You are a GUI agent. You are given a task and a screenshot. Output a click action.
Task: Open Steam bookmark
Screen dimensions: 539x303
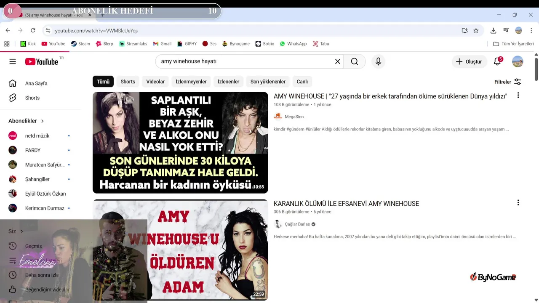click(80, 44)
